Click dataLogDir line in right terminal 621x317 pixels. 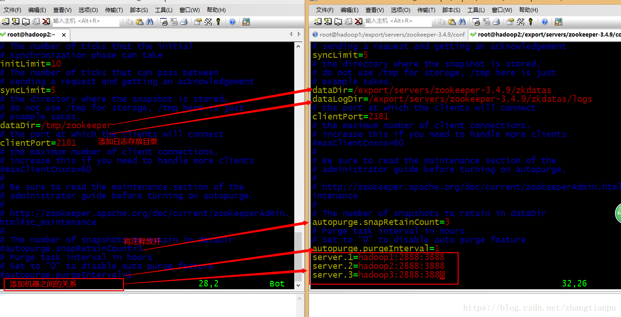point(452,99)
